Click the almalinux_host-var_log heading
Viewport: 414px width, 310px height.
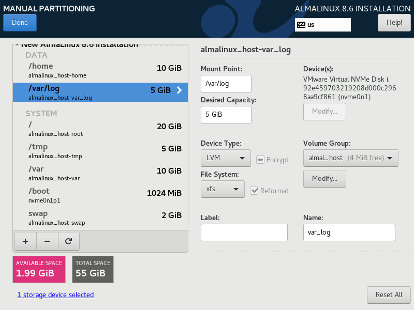245,50
